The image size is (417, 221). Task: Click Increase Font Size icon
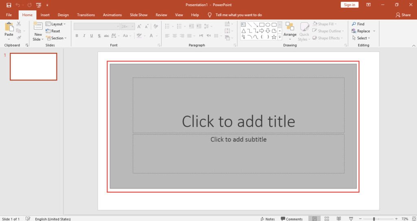(x=139, y=26)
